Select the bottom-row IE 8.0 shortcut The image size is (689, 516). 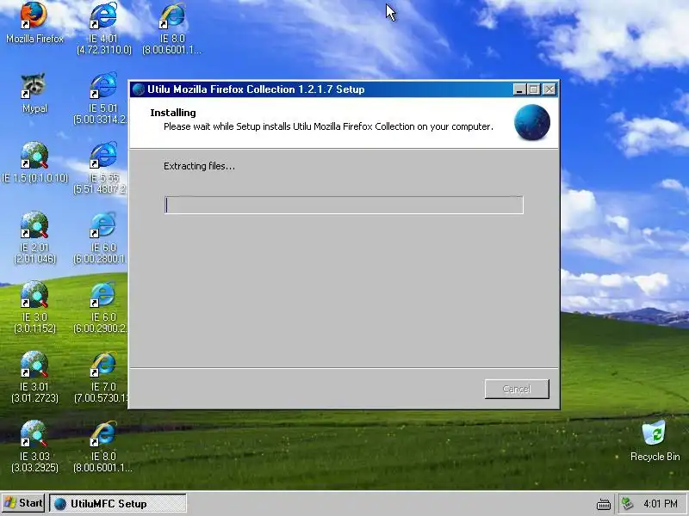[x=102, y=446]
